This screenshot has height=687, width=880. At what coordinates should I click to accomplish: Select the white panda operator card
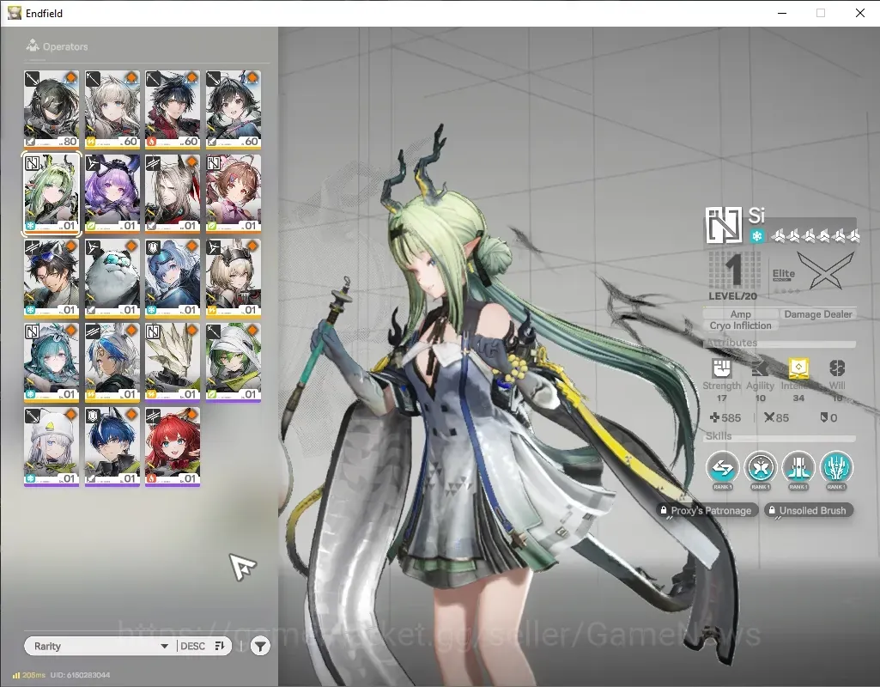[x=112, y=278]
